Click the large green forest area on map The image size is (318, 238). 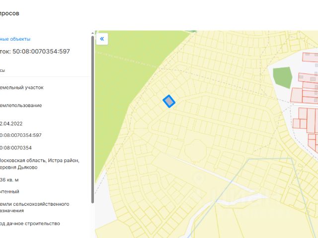click(129, 89)
